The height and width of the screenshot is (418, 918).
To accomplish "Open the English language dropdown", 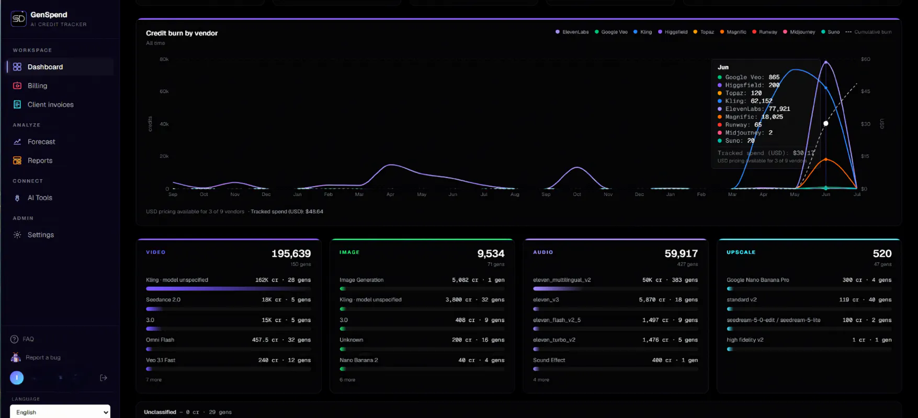I will click(60, 412).
